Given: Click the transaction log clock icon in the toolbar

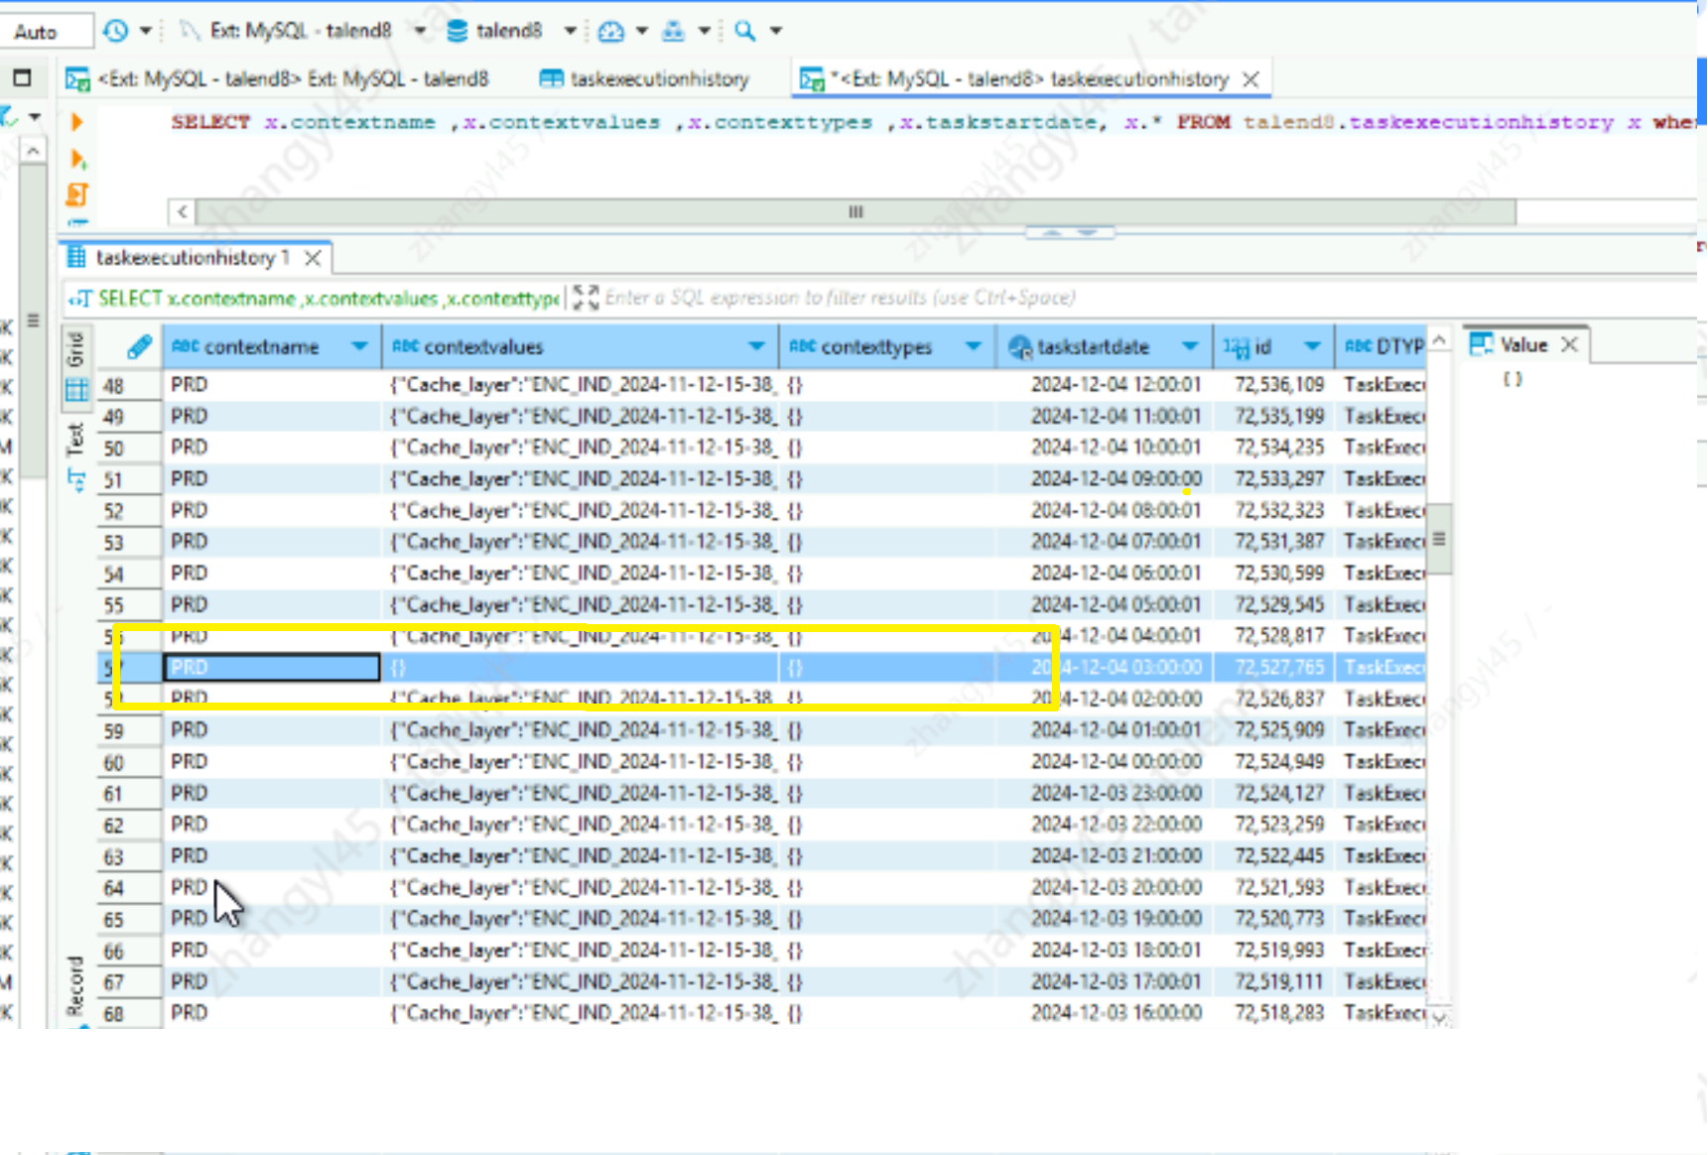Looking at the screenshot, I should click(x=115, y=30).
